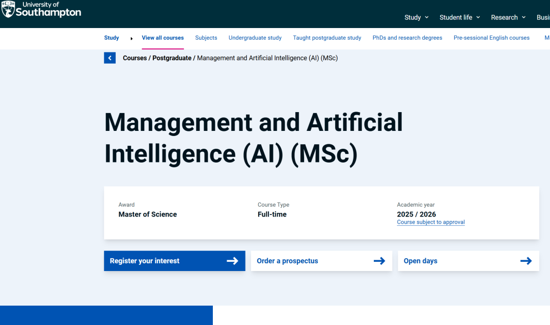Select Pre-sessional English courses tab

(491, 38)
